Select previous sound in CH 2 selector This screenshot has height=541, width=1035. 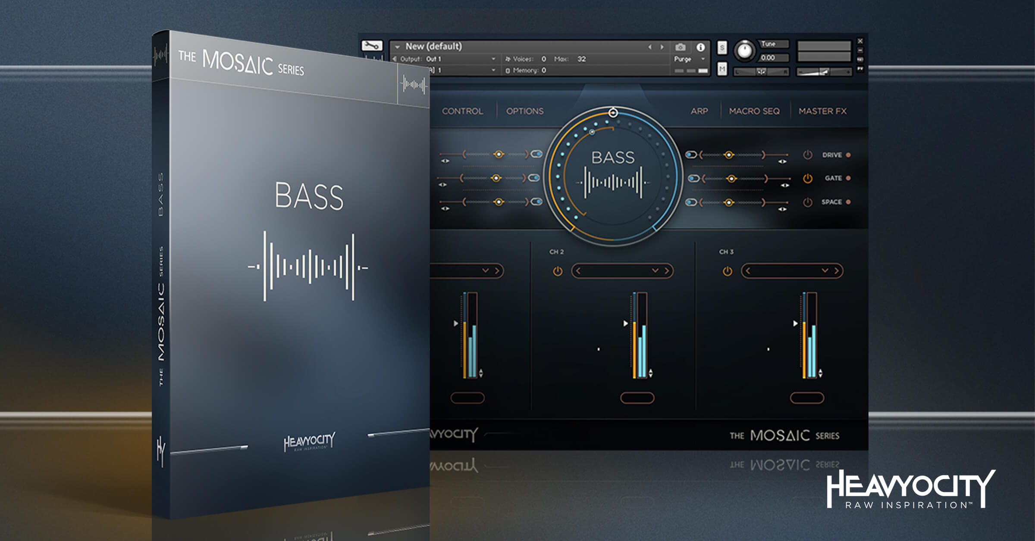[578, 270]
